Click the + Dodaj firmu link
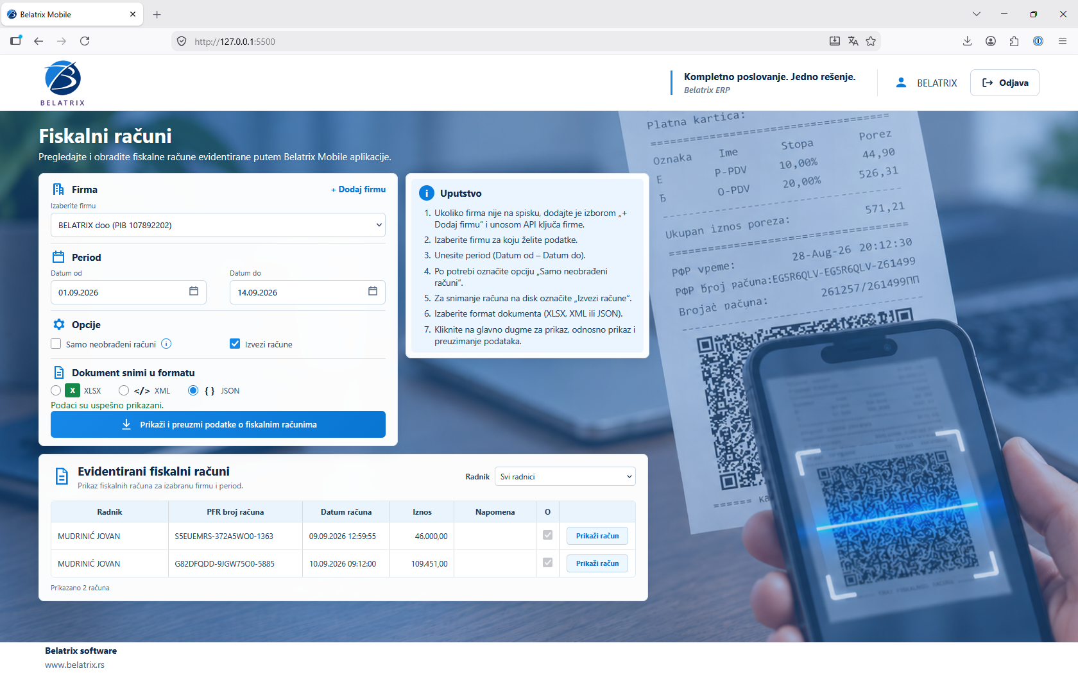Screen dimensions: 1078x673 [x=358, y=189]
